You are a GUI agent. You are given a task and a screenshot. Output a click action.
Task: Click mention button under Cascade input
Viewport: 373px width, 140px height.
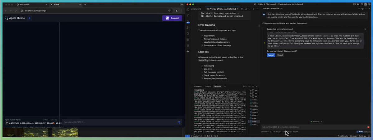tap(265, 132)
